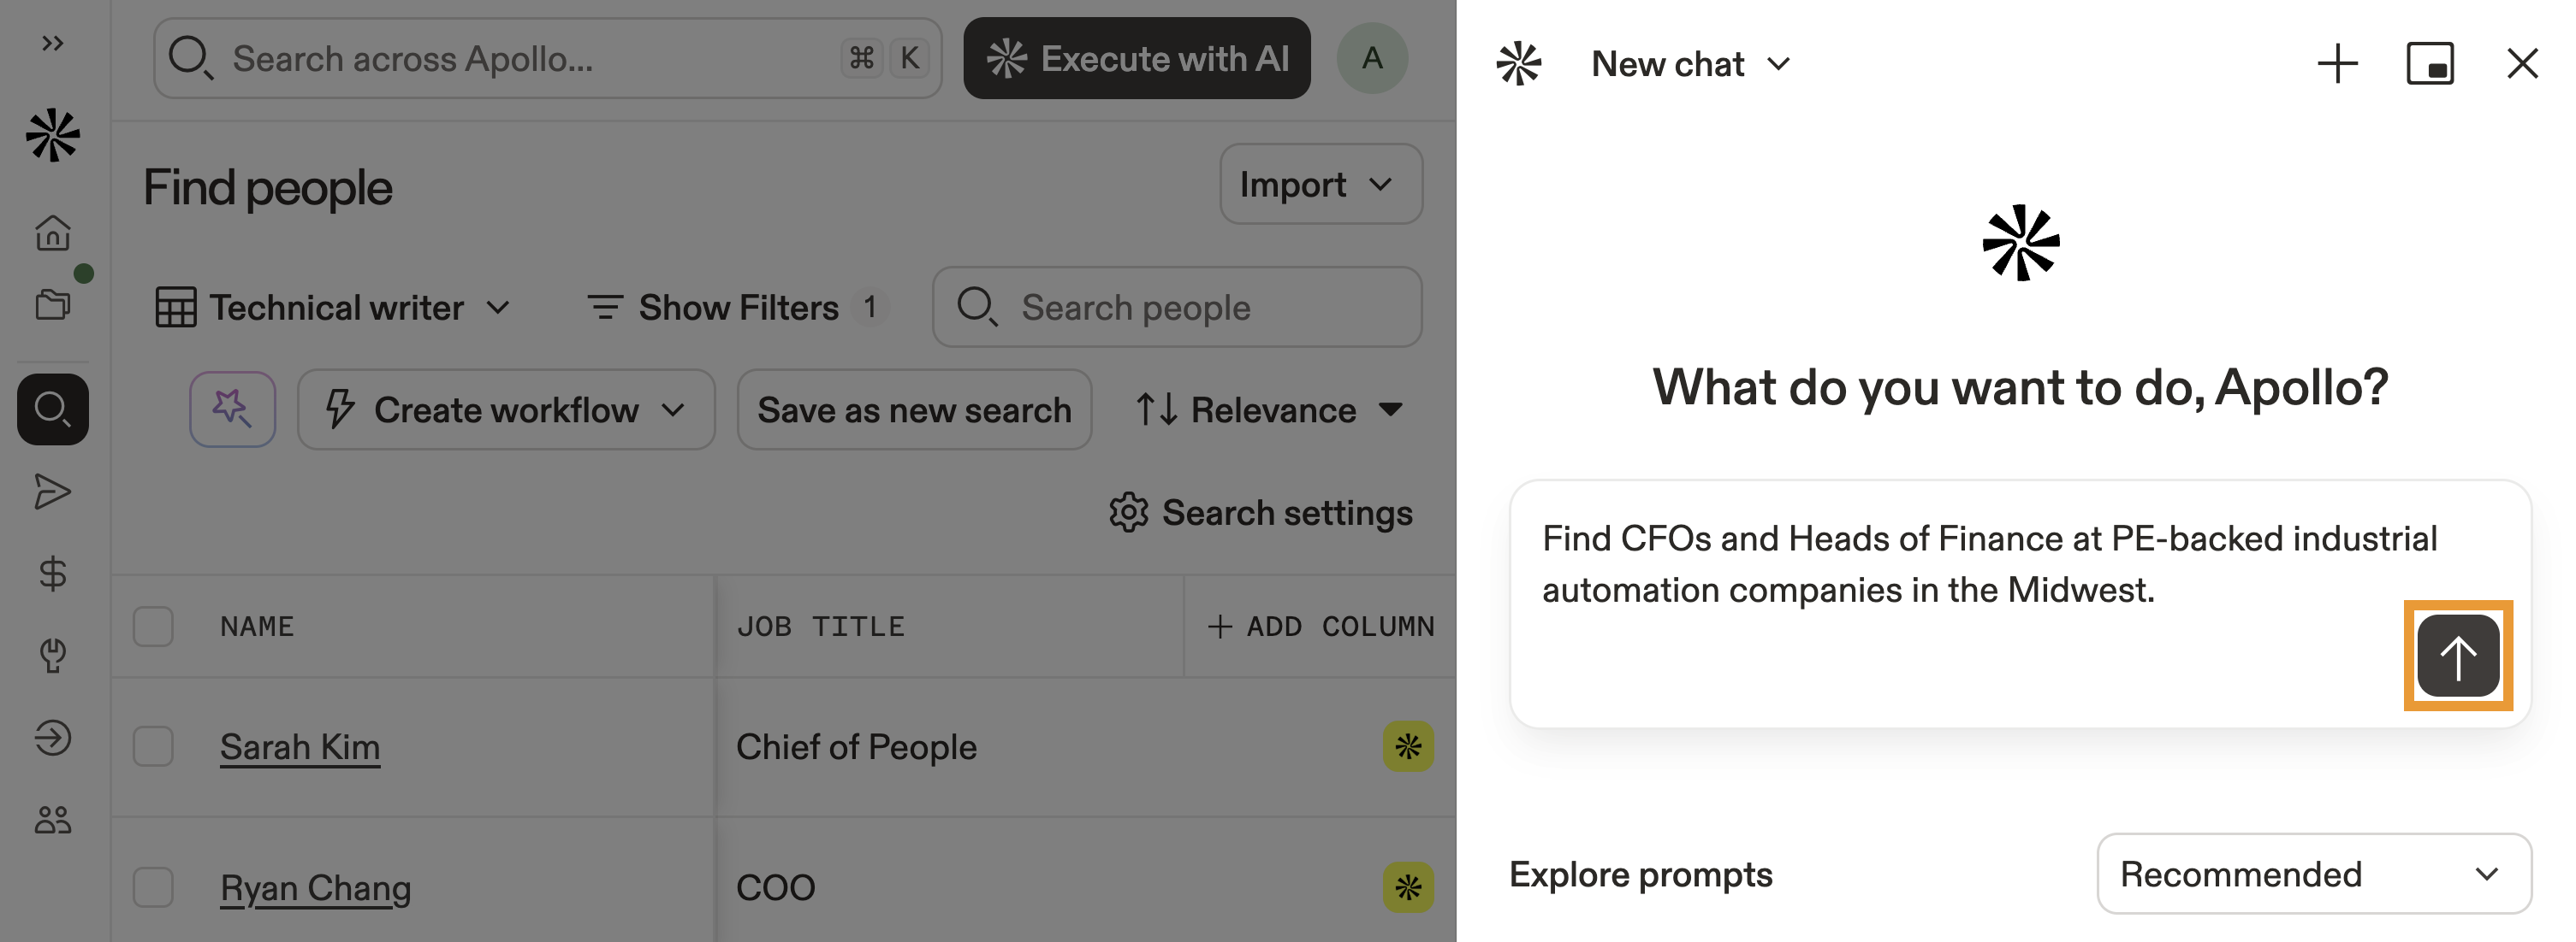Select the Sarah Kim row checkbox
Viewport: 2576px width, 942px height.
point(153,746)
